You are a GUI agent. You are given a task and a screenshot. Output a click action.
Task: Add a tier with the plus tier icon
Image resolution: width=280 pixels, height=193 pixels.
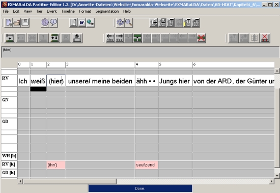click(x=10, y=38)
